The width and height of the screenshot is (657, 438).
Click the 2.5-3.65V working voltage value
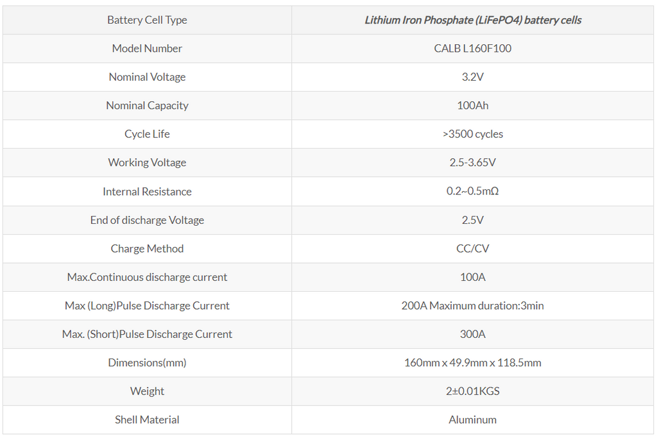click(473, 162)
